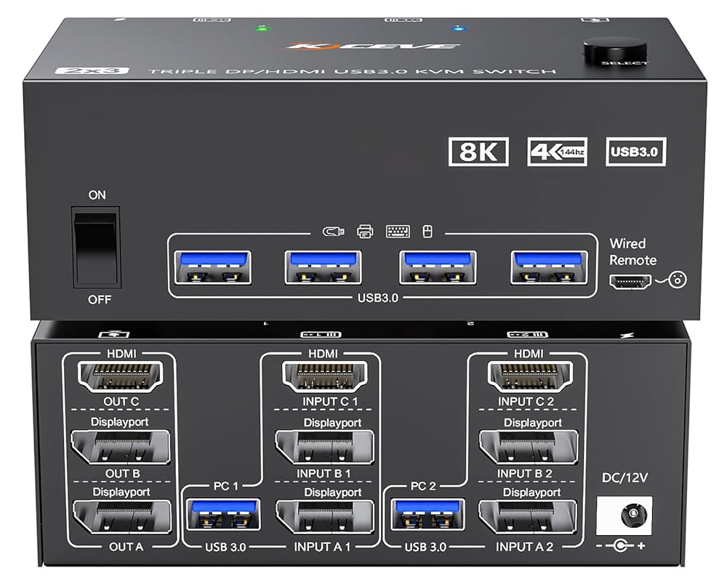The height and width of the screenshot is (581, 727).
Task: Click the green indicator LED on top
Action: coord(262,29)
